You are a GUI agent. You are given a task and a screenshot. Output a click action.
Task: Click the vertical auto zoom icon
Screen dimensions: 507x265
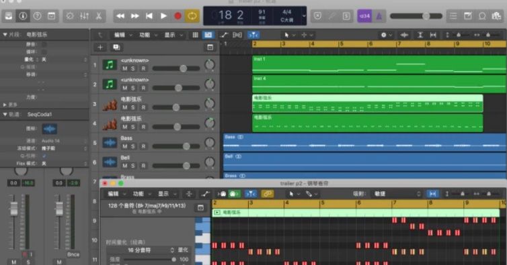(420, 35)
